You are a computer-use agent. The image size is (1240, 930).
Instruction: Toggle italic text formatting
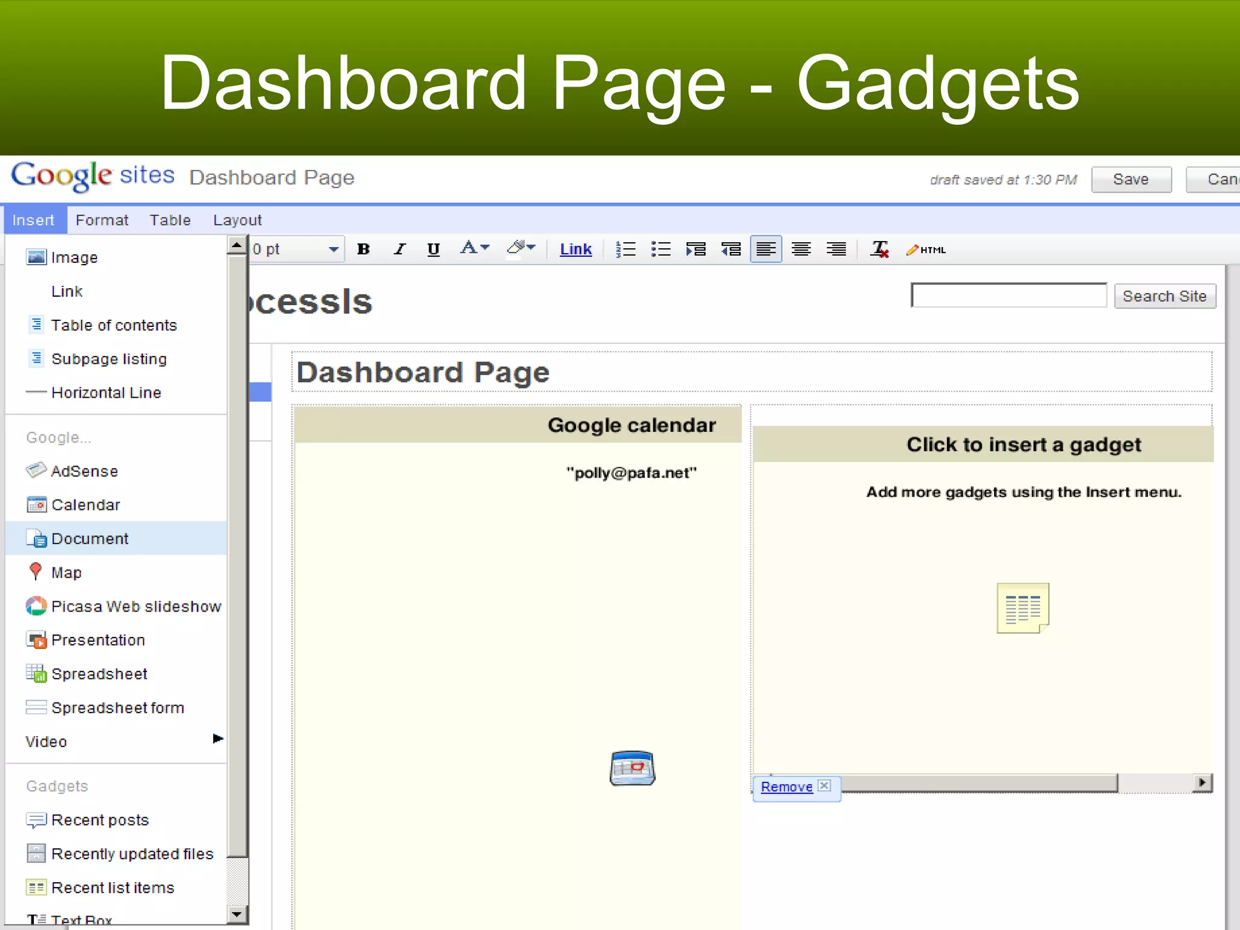399,249
